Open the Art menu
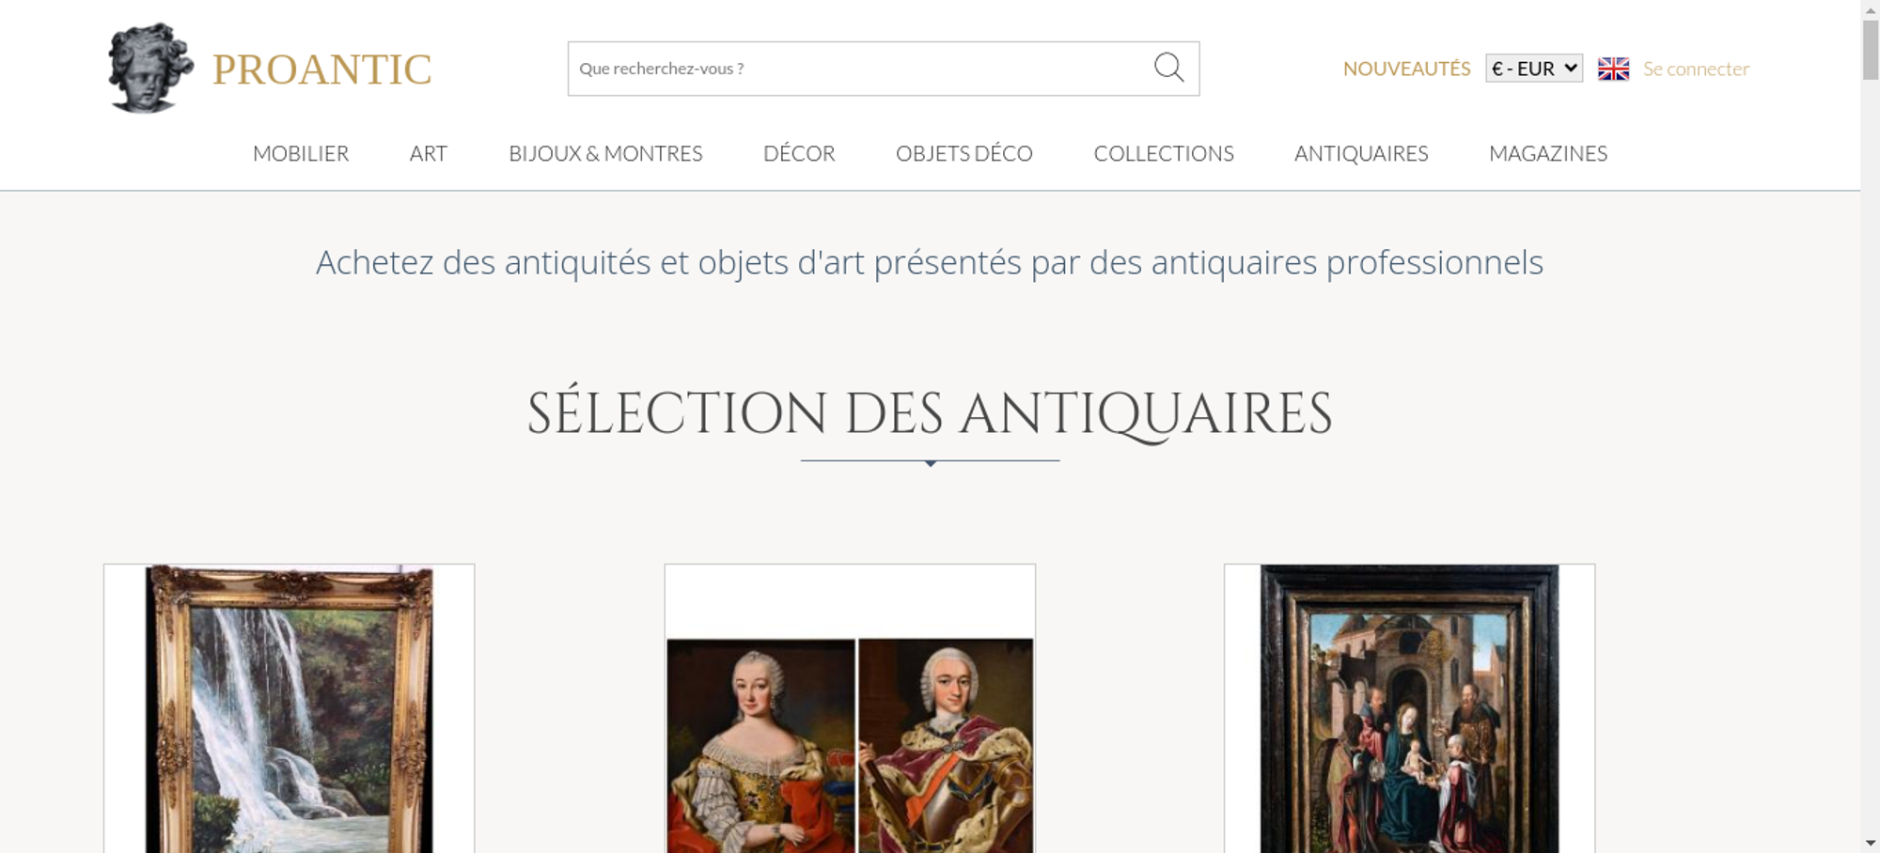The width and height of the screenshot is (1880, 853). pos(429,153)
